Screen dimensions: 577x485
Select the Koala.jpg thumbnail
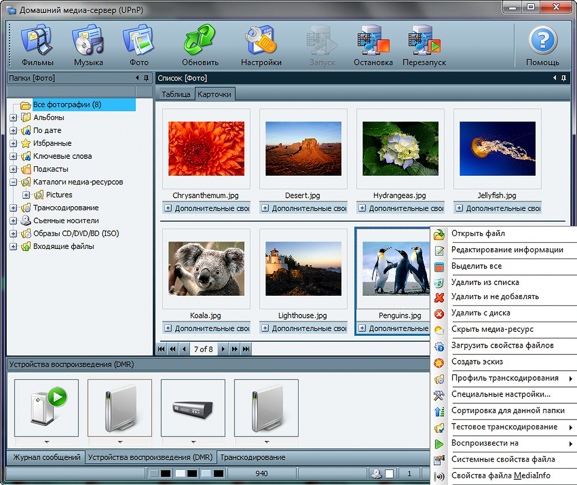coord(206,269)
